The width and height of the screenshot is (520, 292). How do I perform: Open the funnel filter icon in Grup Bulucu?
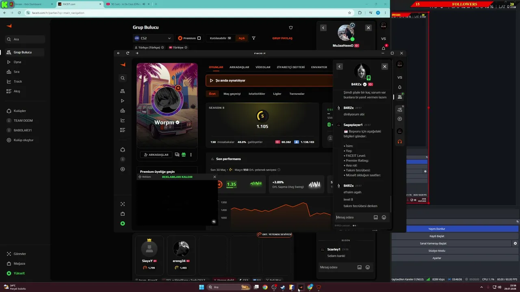coord(253,38)
